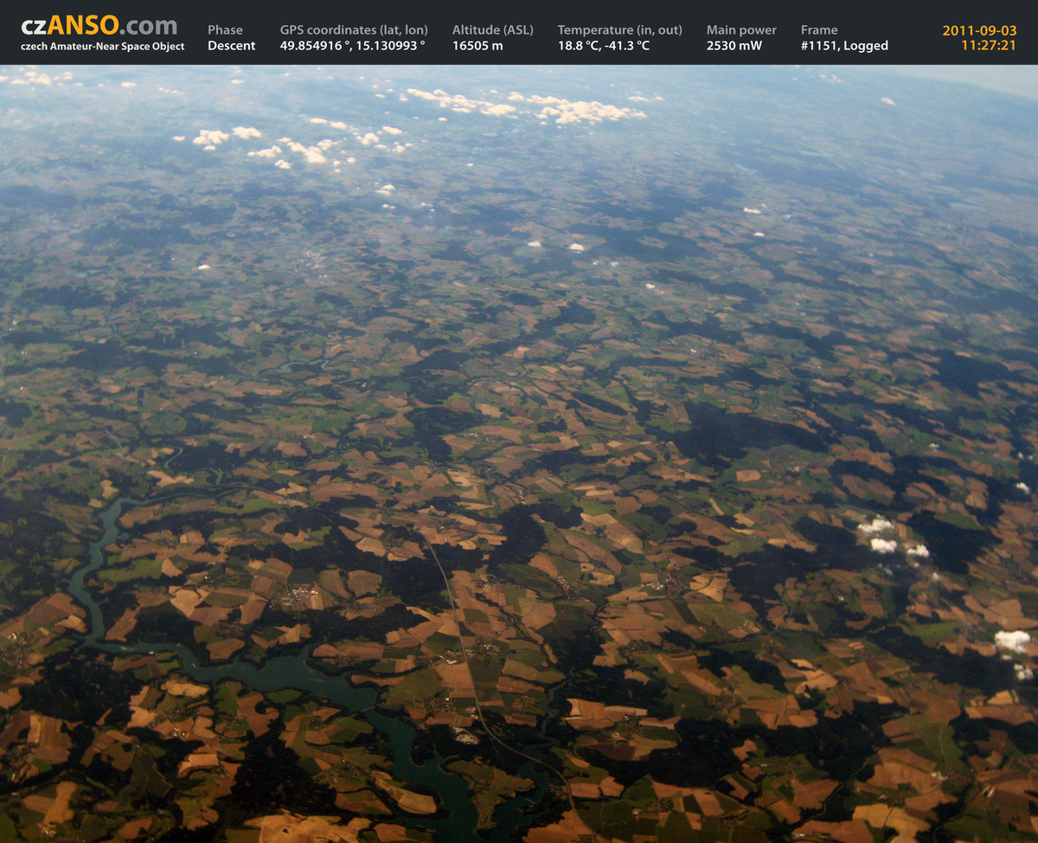Select the coordinates '49.854916 °, 15.130993 °'
1038x843 pixels.
tap(353, 46)
